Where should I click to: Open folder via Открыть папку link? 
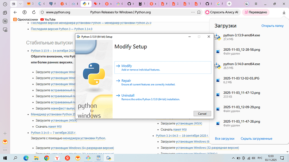[x=272, y=26]
